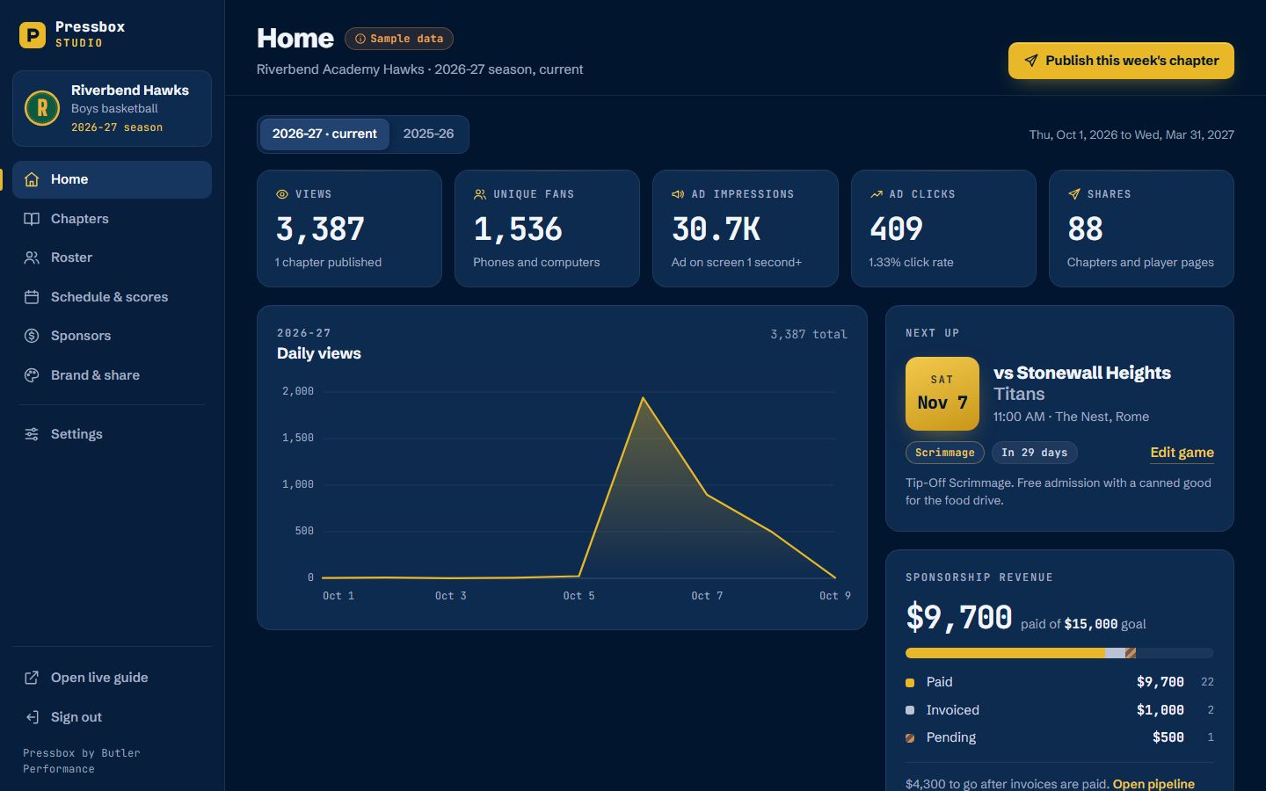Click the paper plane icon in Publish button
Image resolution: width=1266 pixels, height=791 pixels.
click(x=1030, y=61)
